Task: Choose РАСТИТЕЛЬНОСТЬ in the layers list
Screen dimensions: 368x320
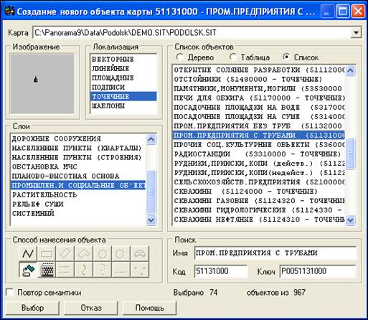Action: pos(44,194)
